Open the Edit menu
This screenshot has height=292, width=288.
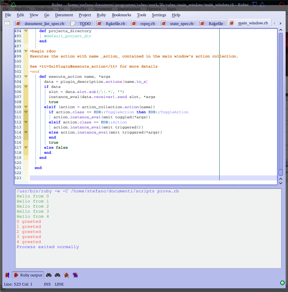[x=20, y=15]
